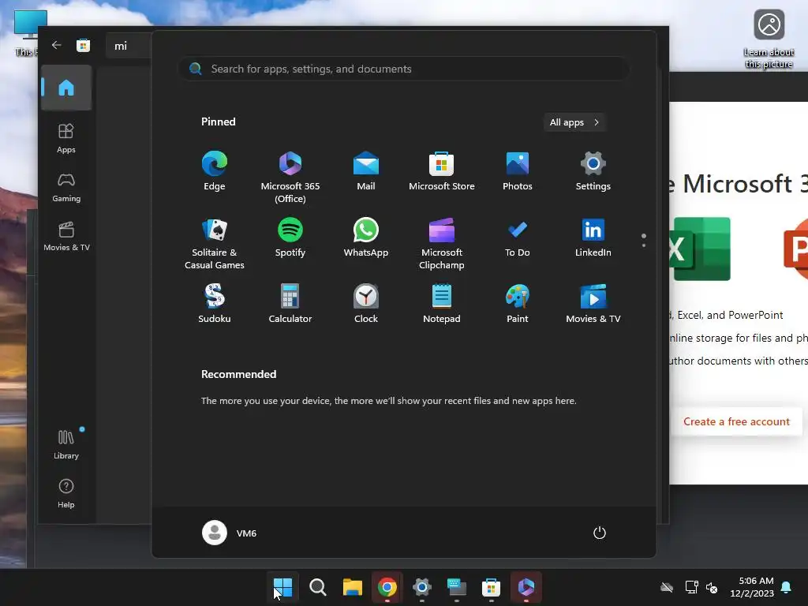
Task: Open Edge from pinned apps
Action: pos(215,171)
